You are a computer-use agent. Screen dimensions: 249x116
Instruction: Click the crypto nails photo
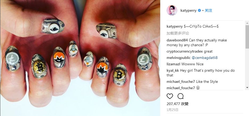[x=80, y=58]
